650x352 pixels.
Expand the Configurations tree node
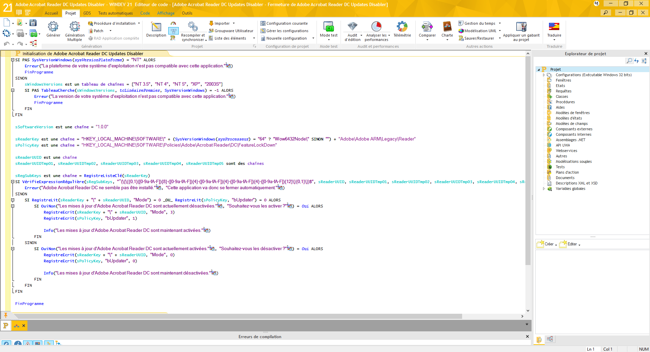coord(544,75)
